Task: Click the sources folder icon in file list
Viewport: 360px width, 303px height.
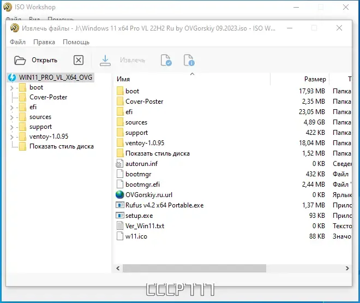Action: (x=120, y=122)
